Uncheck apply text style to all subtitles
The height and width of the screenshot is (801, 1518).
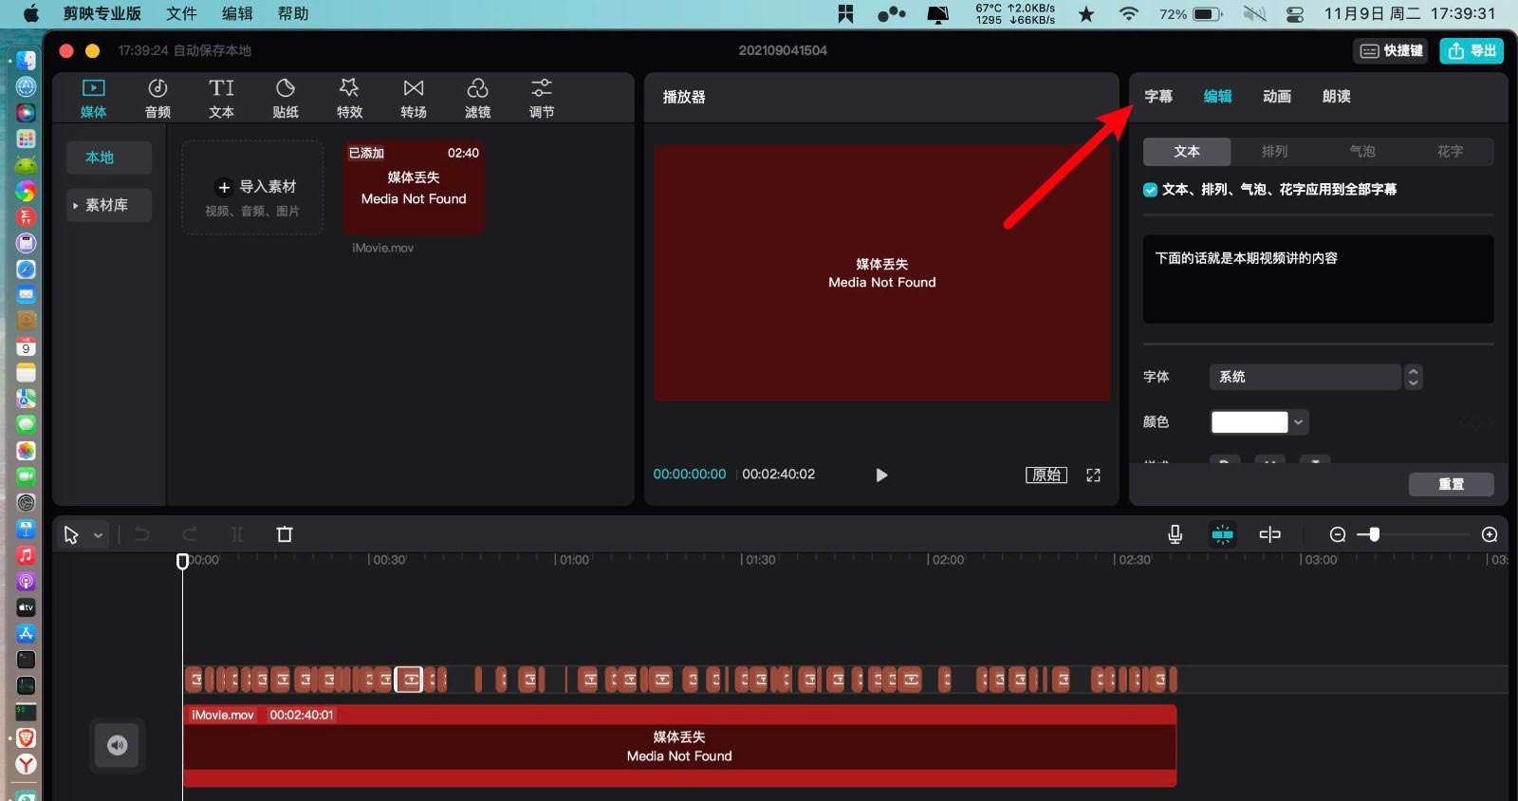(1151, 190)
